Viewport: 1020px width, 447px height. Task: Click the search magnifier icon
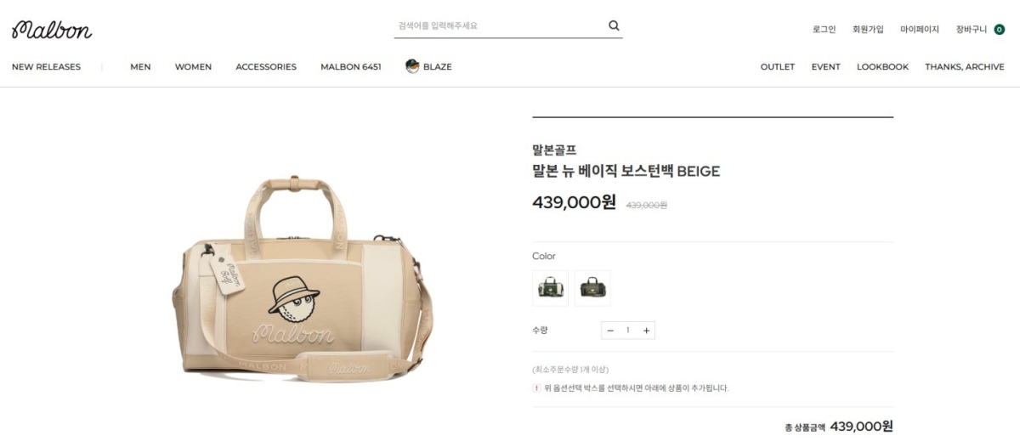(614, 25)
